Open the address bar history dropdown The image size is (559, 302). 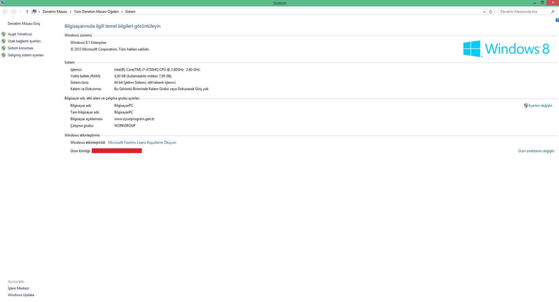484,12
